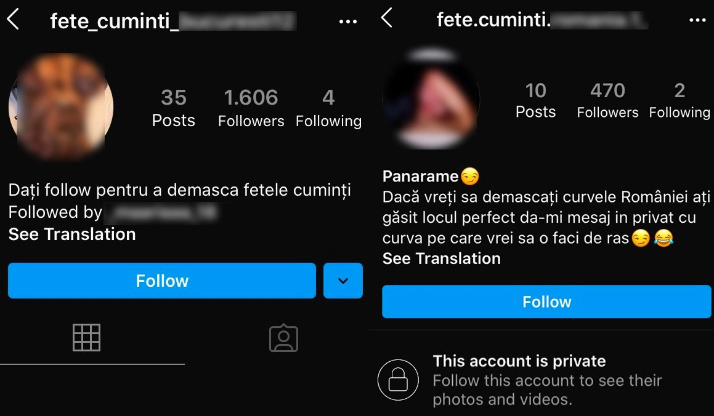The image size is (714, 416).
Task: Tap the 10 Posts counter
Action: [535, 100]
